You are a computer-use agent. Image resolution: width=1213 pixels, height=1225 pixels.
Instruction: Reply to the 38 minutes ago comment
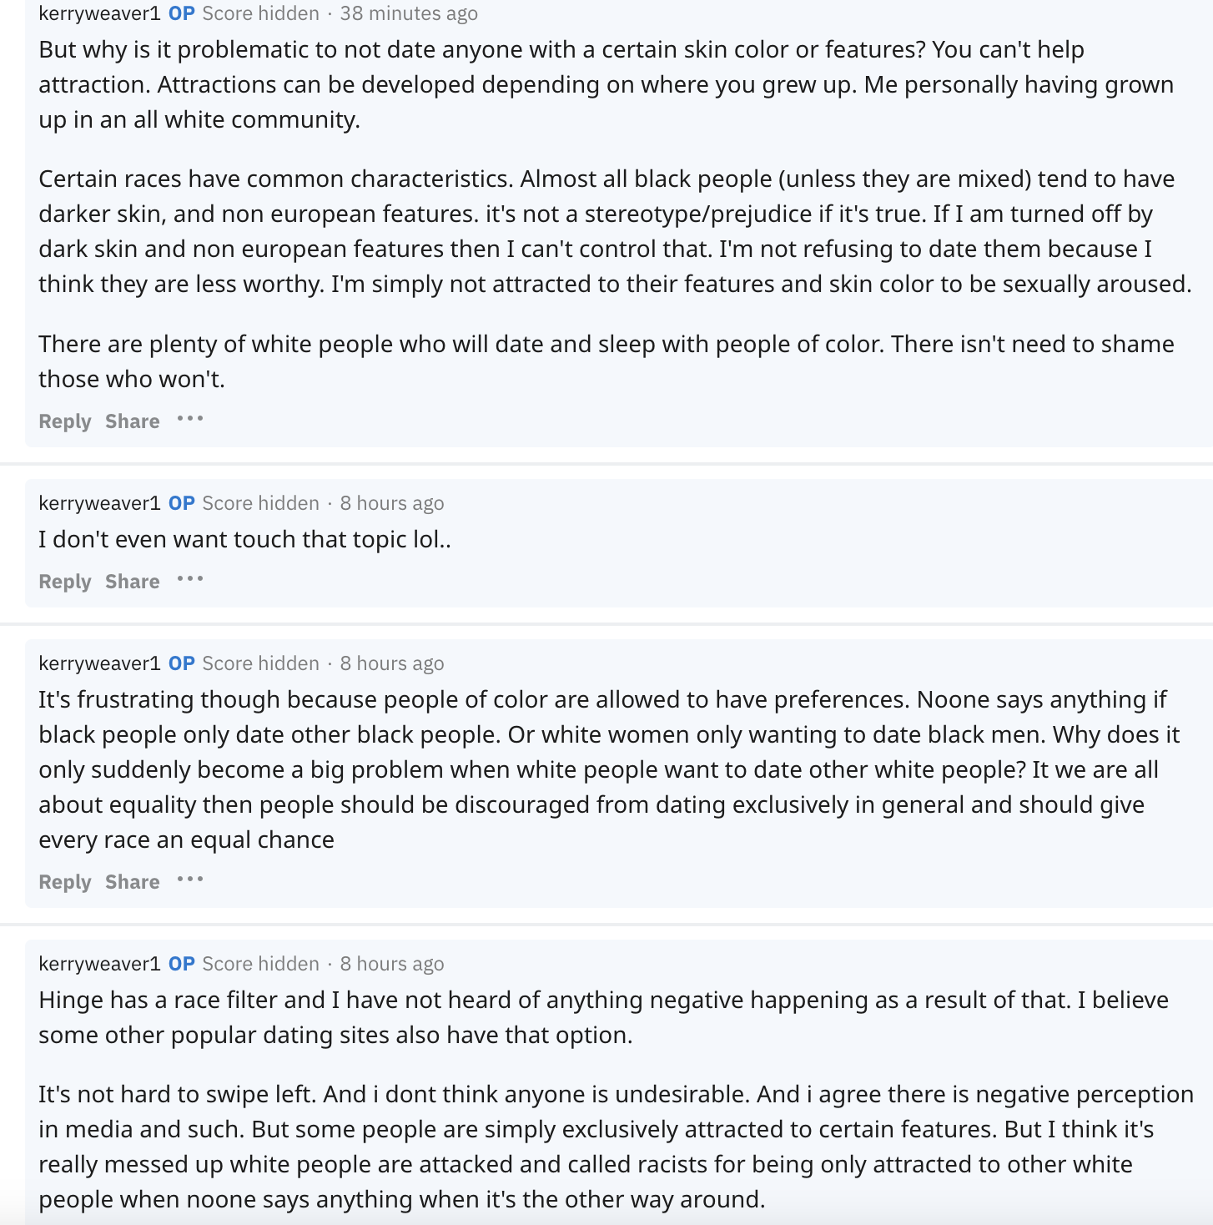pyautogui.click(x=64, y=421)
